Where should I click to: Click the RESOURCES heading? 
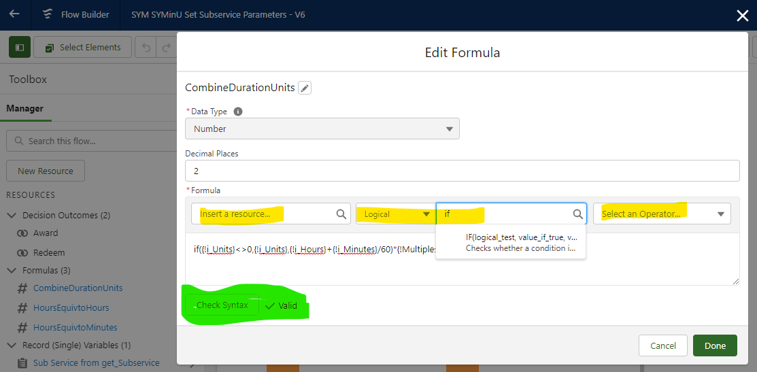31,195
